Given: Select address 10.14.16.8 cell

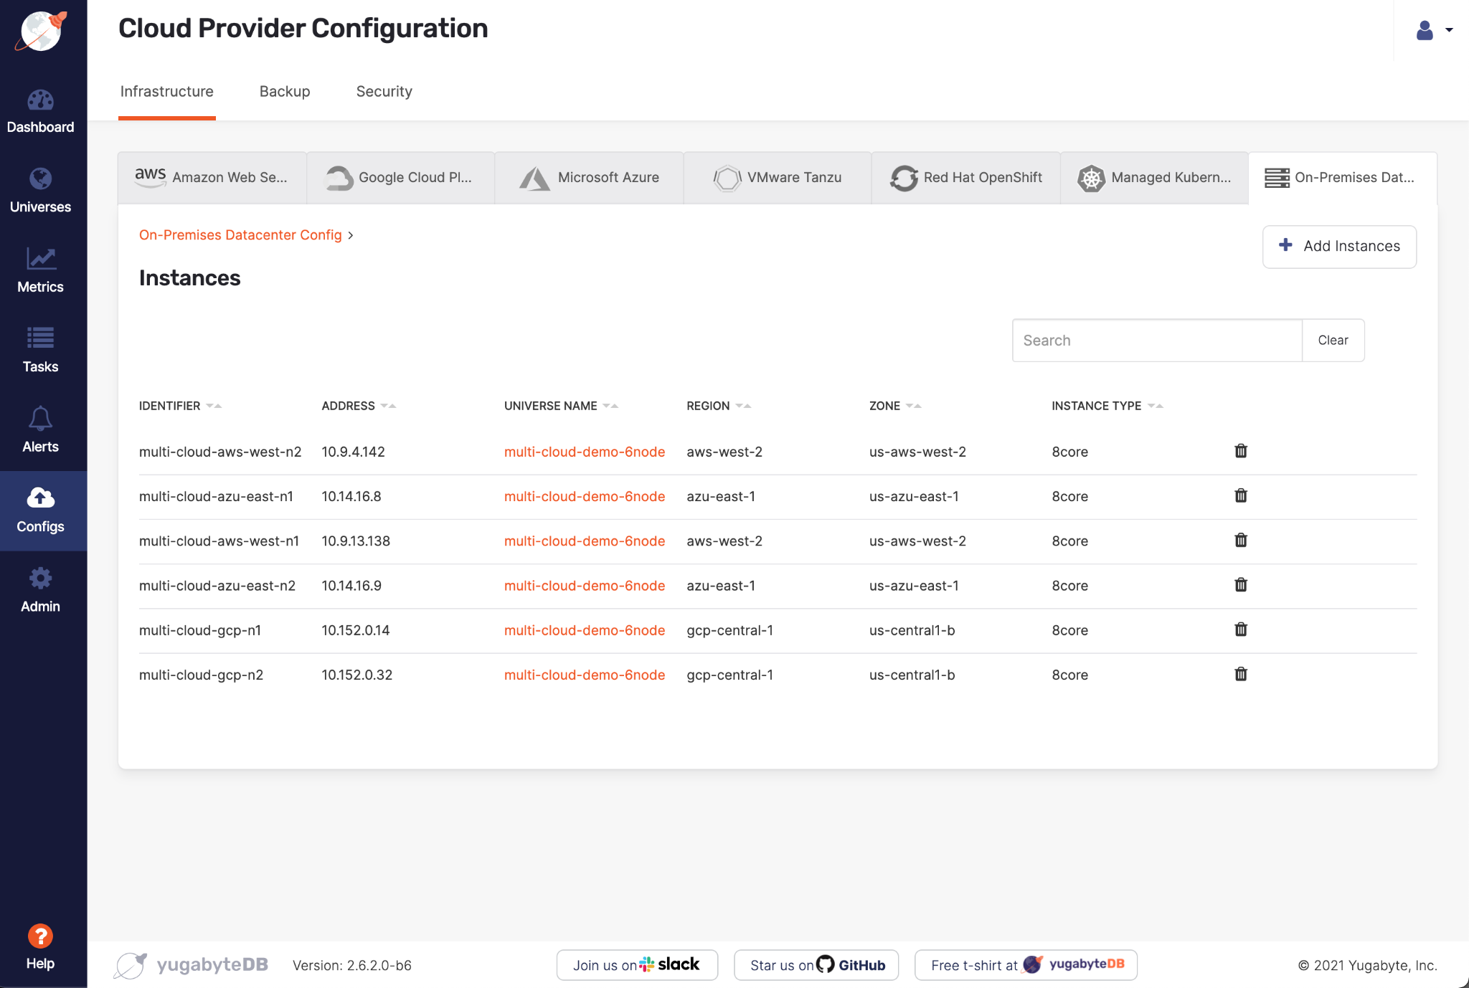Looking at the screenshot, I should [x=351, y=496].
